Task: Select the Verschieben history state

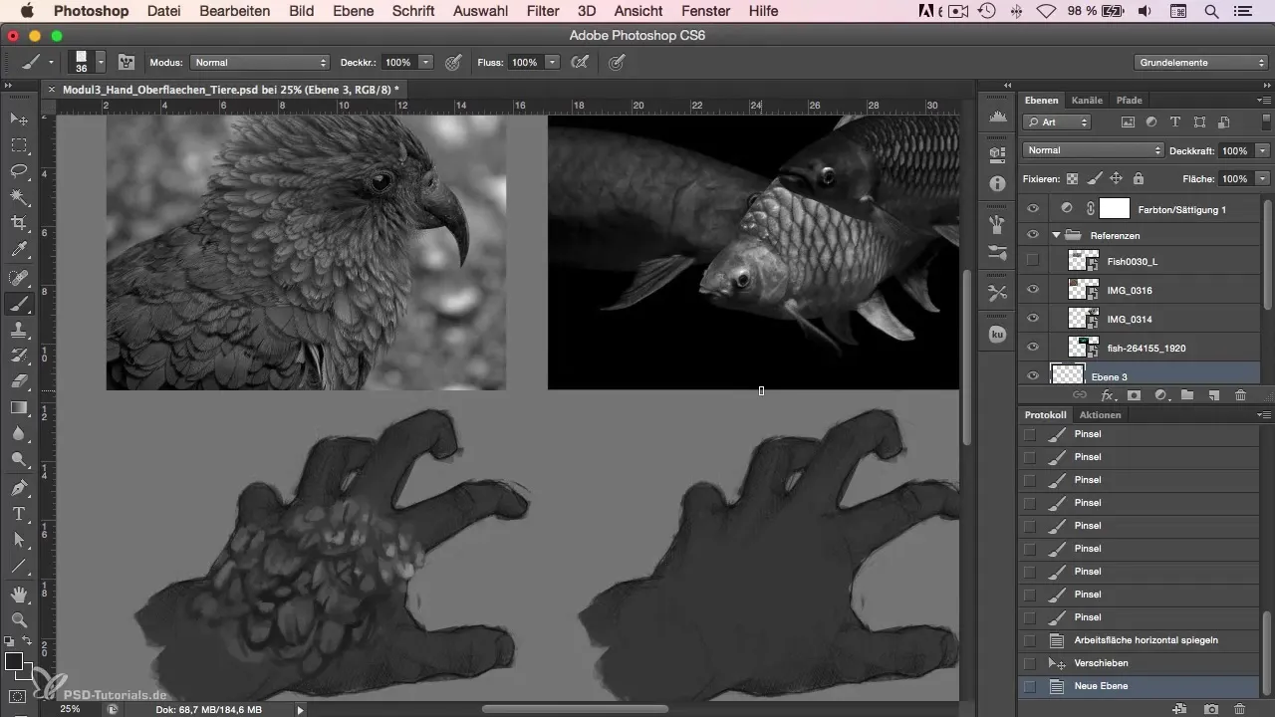Action: (1140, 663)
